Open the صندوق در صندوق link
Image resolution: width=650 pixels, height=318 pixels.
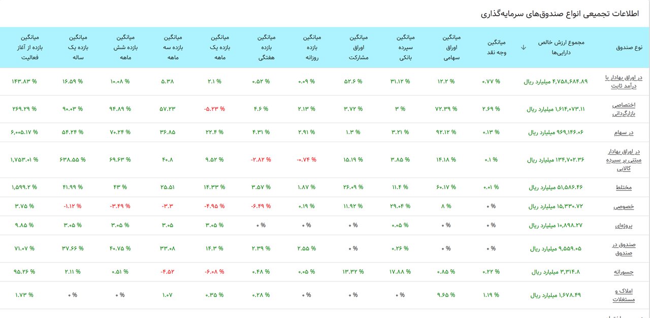click(624, 249)
